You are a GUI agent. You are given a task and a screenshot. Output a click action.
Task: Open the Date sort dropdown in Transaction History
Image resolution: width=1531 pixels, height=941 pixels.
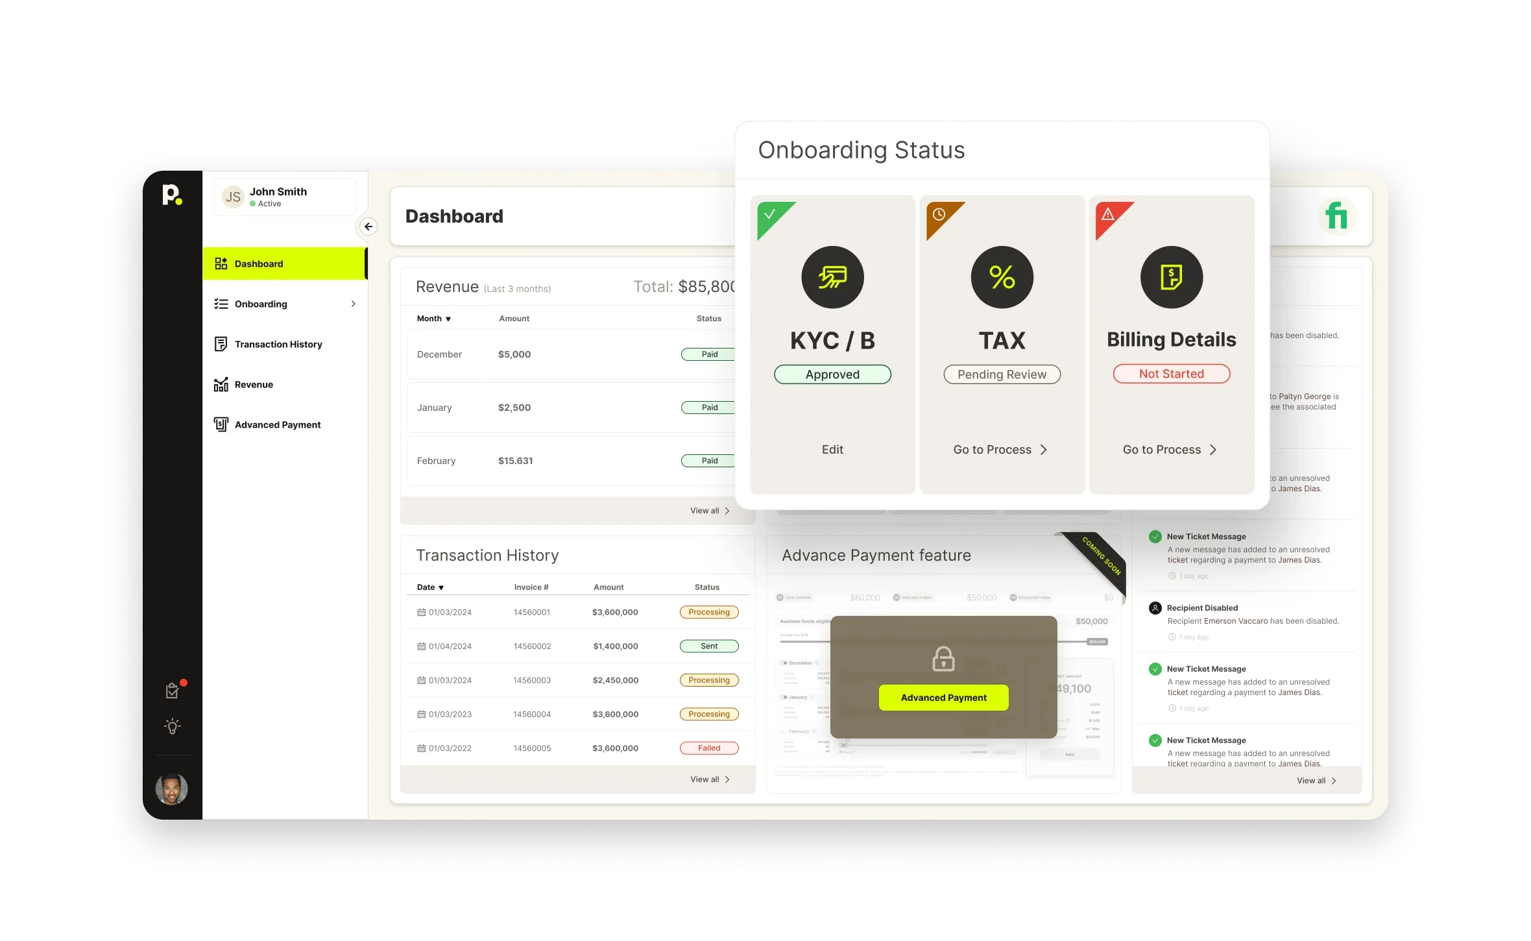pos(430,587)
